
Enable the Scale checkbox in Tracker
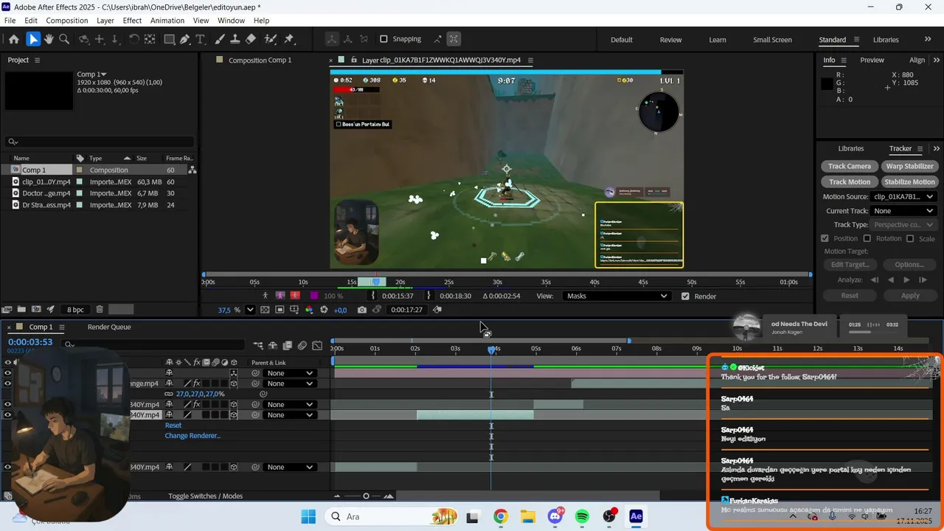pyautogui.click(x=910, y=238)
